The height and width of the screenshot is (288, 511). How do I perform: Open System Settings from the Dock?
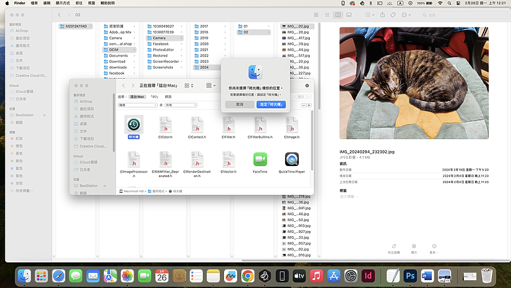coord(351,276)
